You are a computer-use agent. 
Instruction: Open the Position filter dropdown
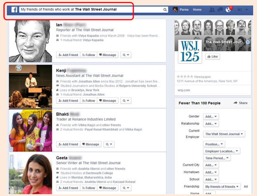click(214, 144)
